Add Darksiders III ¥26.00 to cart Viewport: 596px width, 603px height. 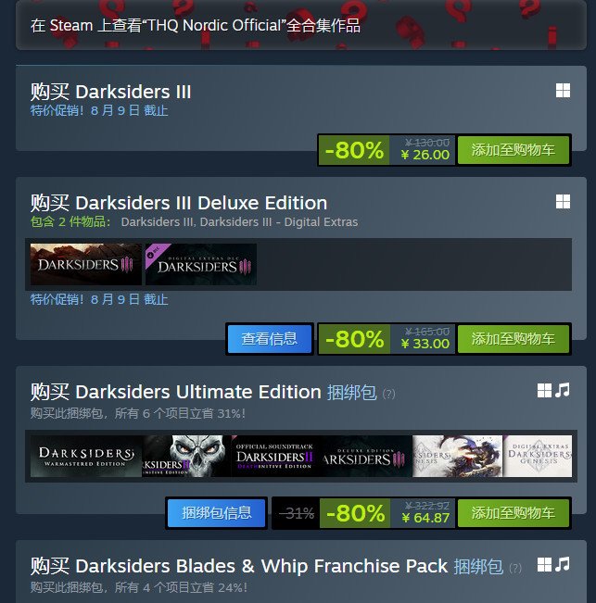tap(514, 150)
